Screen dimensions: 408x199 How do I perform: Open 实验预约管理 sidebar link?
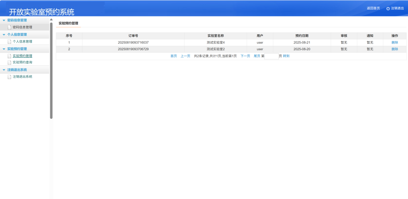22,56
